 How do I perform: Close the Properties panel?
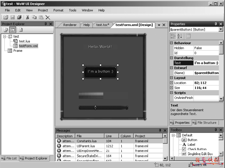pyautogui.click(x=221, y=24)
